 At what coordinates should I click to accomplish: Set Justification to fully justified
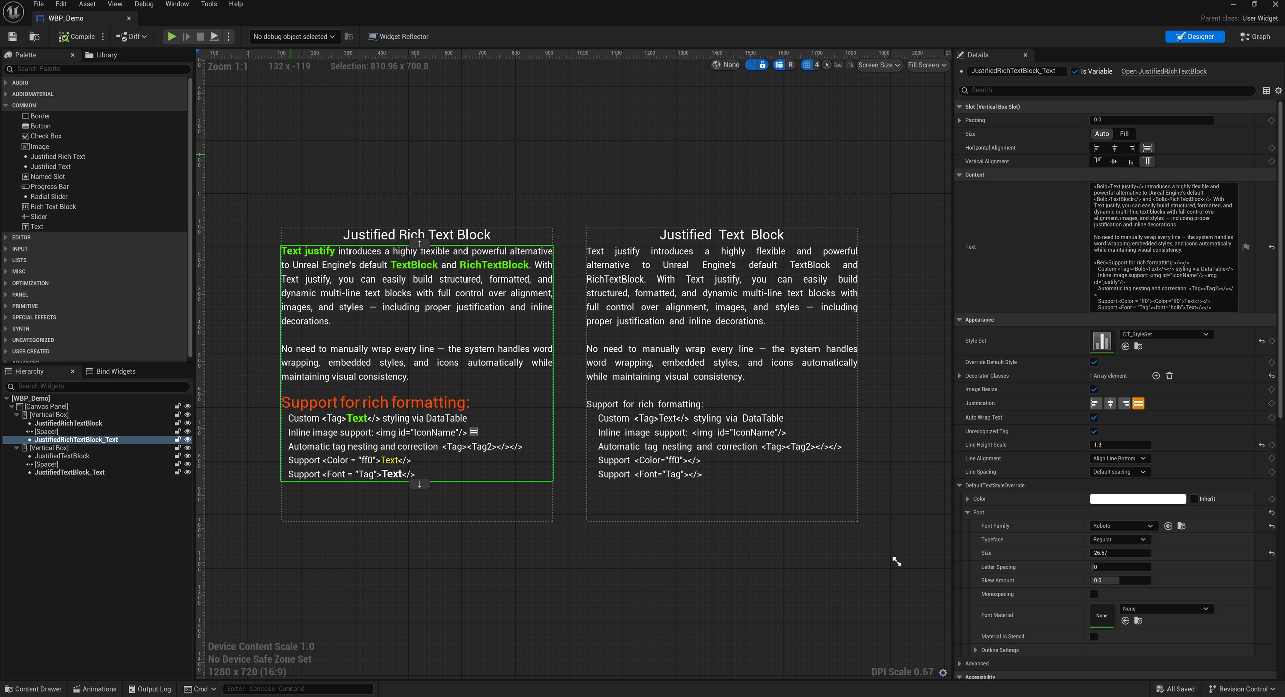(x=1138, y=403)
